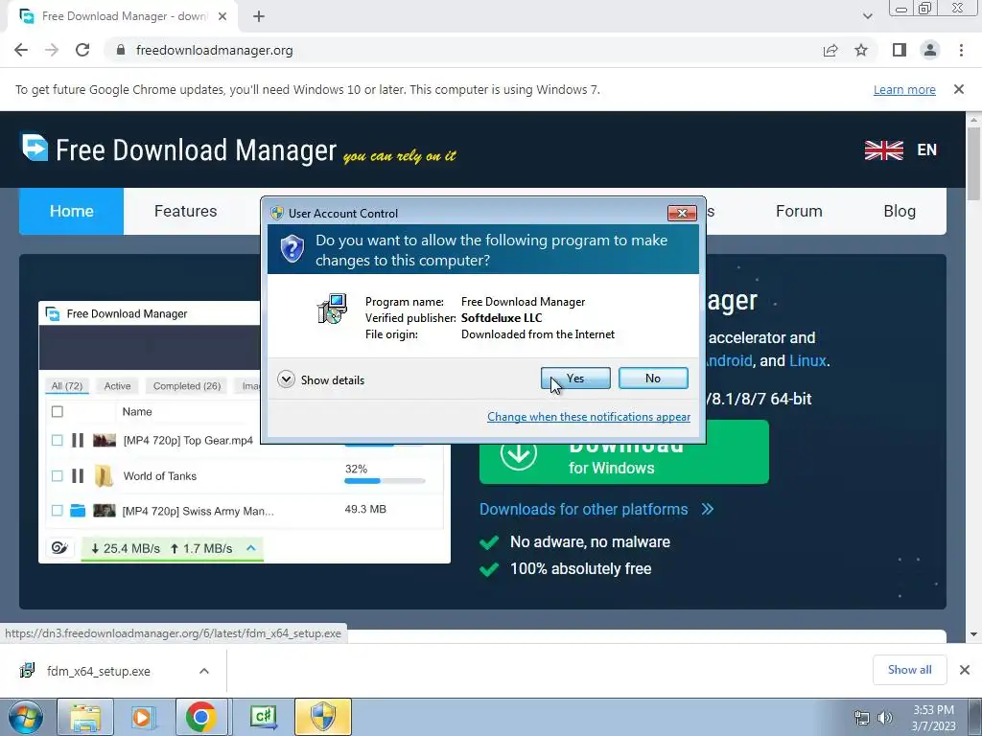Select Completed (26) filter tab
This screenshot has width=982, height=736.
tap(187, 385)
